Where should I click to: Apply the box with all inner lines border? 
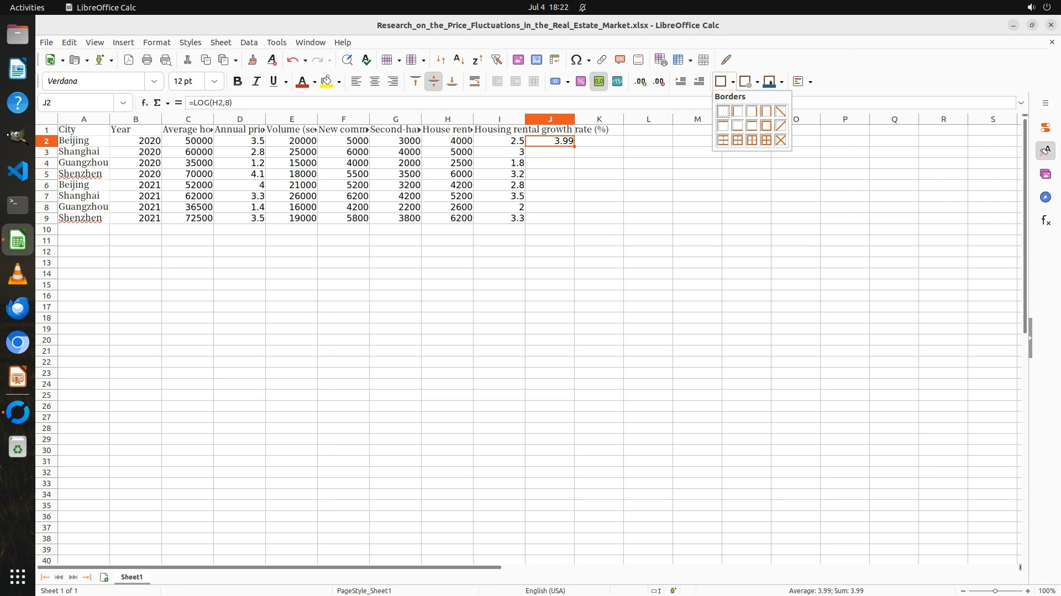(766, 140)
